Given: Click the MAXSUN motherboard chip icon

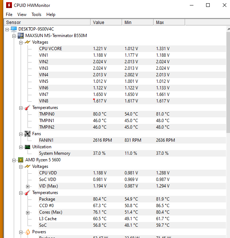Looking at the screenshot, I should [21, 36].
